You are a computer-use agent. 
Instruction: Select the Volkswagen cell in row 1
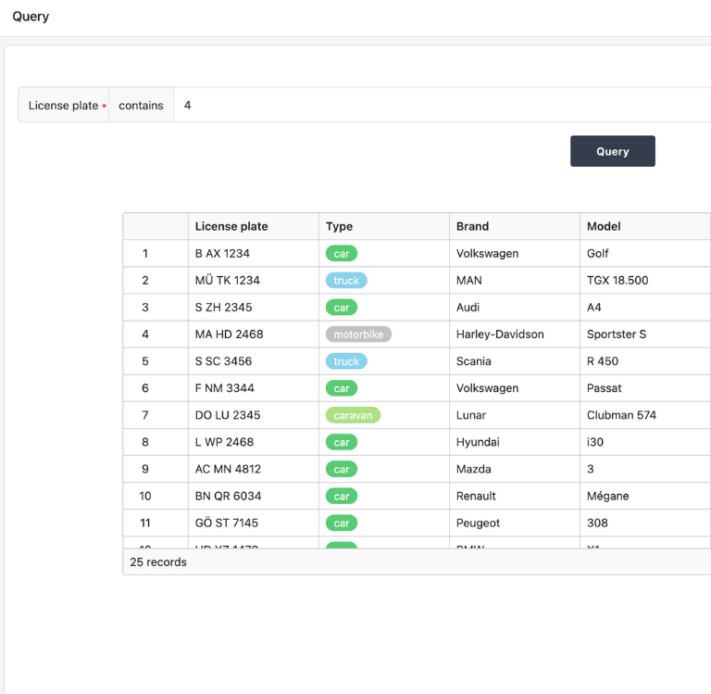point(515,253)
